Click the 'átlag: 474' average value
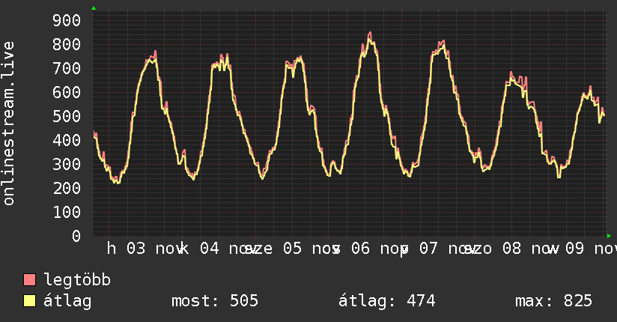 click(x=387, y=301)
